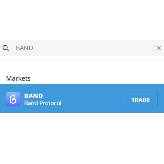Image resolution: width=164 pixels, height=164 pixels.
Task: Click the bold BAND label in results
Action: pos(34,96)
